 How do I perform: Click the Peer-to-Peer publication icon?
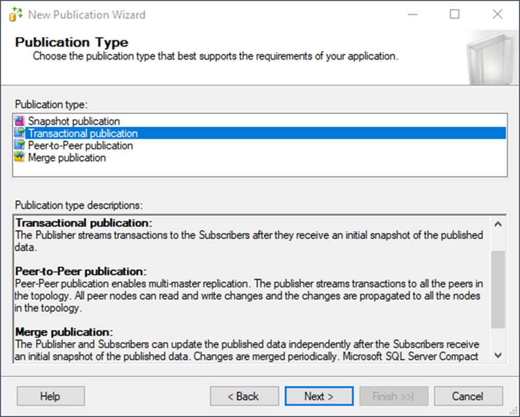pos(20,145)
